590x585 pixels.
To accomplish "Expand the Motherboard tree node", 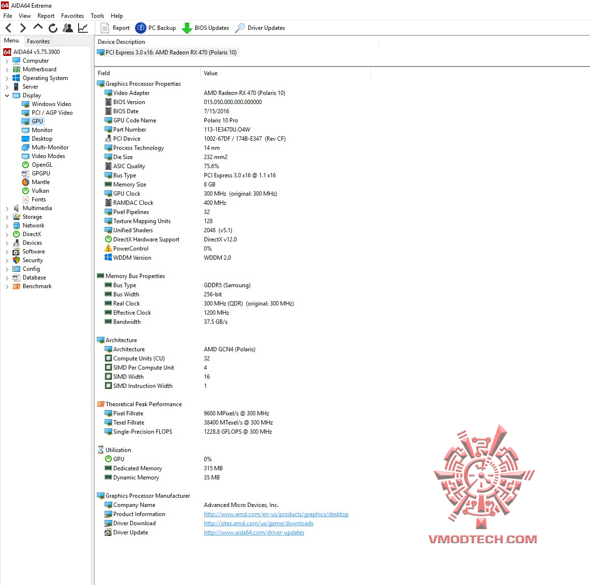I will coord(7,70).
